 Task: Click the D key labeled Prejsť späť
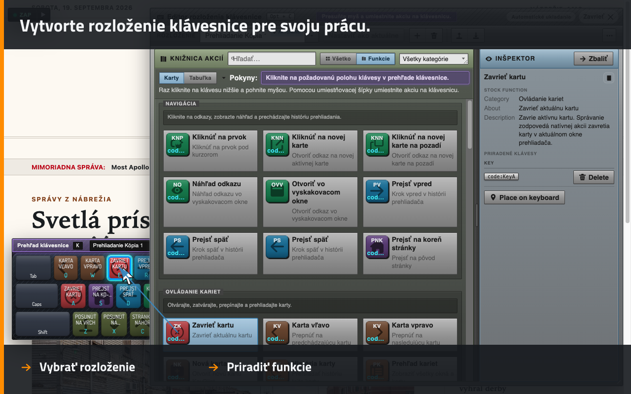(128, 296)
